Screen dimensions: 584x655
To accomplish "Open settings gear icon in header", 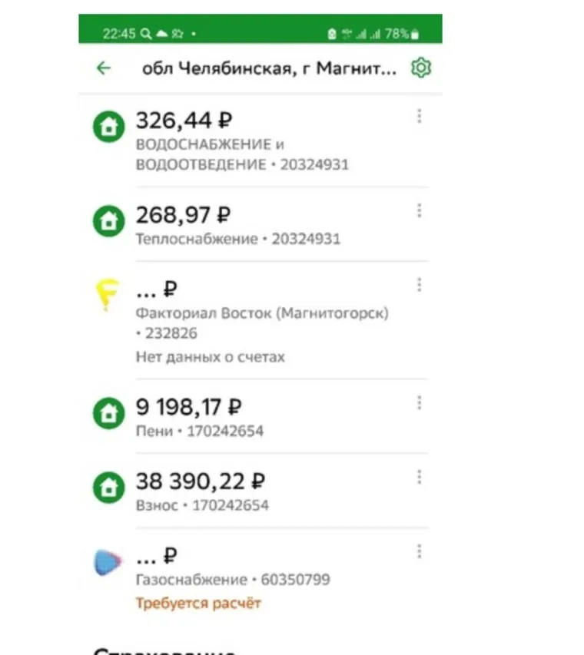I will 421,68.
